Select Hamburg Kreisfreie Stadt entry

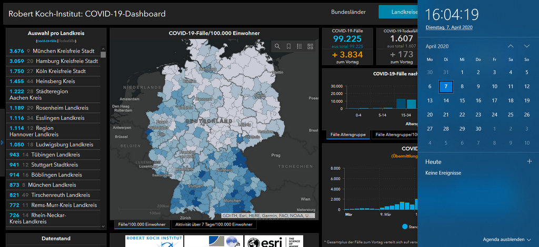tap(53, 61)
